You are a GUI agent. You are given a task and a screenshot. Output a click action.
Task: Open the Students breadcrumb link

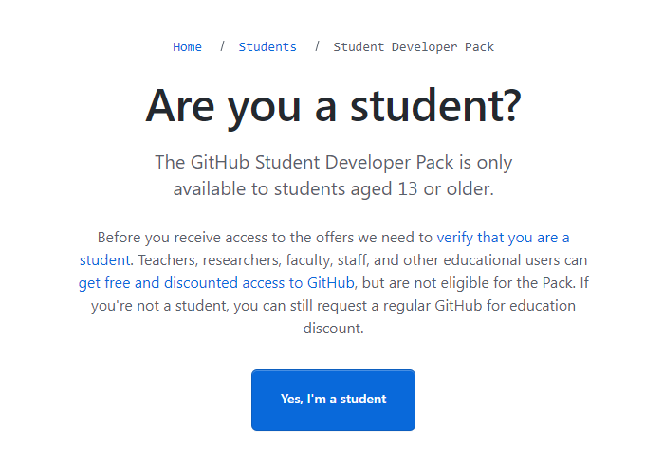(x=267, y=47)
